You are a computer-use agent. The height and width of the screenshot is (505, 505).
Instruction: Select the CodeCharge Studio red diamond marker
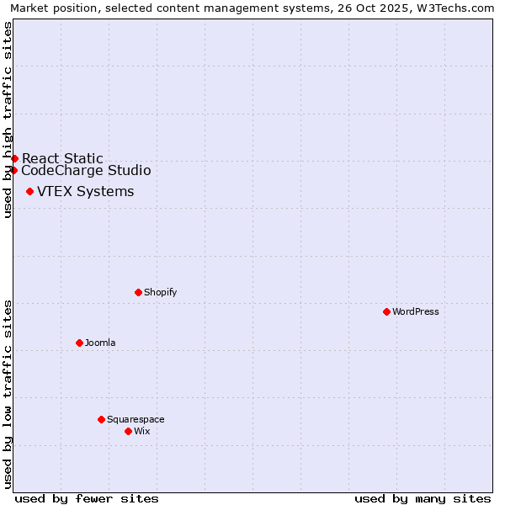[x=13, y=170]
